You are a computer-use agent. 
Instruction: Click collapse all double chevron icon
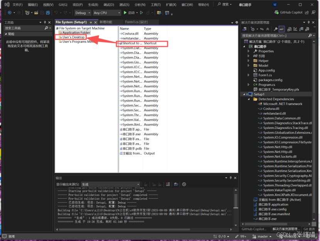pyautogui.click(x=268, y=29)
